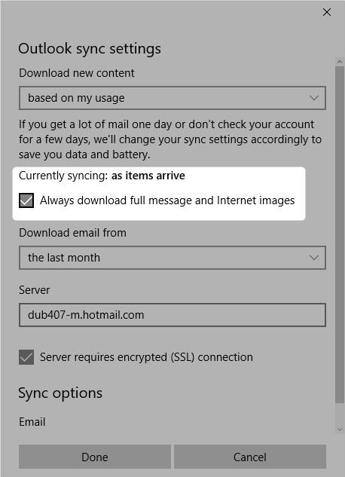Select the Cancel button

pos(250,457)
